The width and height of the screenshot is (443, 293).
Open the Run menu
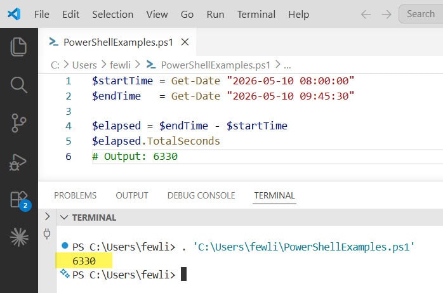(215, 14)
